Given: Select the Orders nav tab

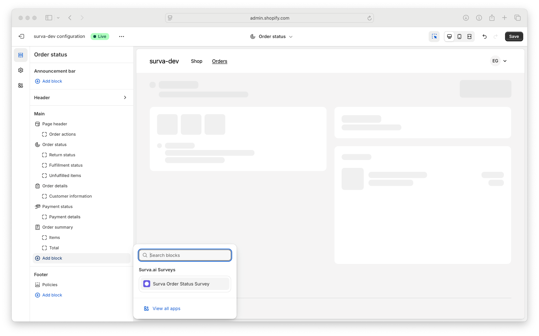Looking at the screenshot, I should (x=219, y=61).
